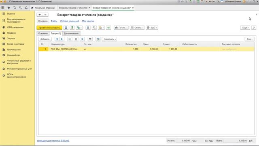The width and height of the screenshot is (259, 146).
Task: Open the product selection icon in goods toolbar
Action: click(x=90, y=39)
